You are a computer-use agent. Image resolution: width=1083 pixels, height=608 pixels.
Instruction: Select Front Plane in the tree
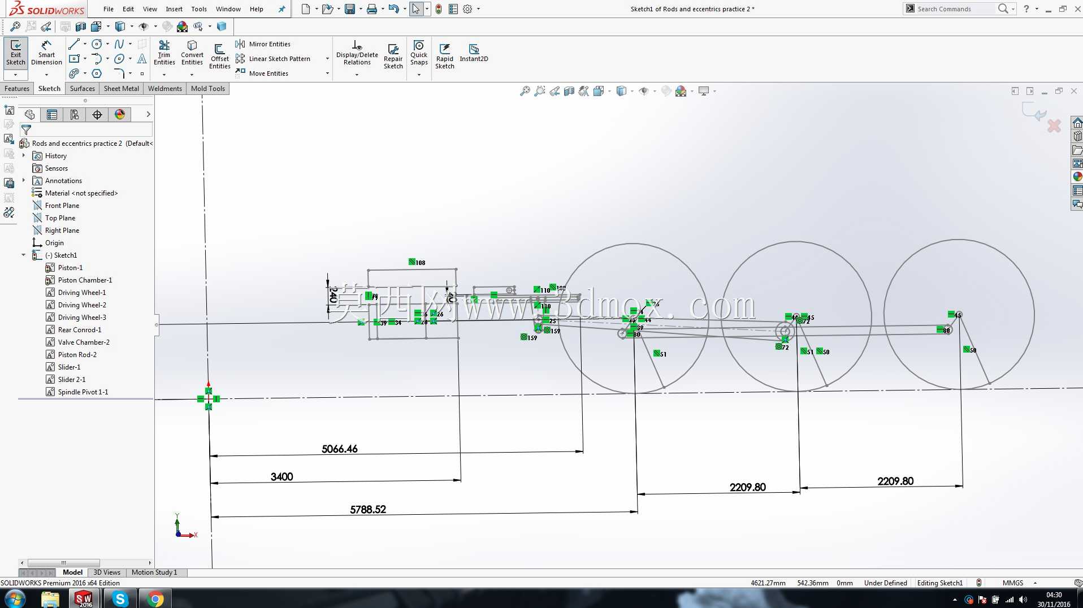coord(62,206)
